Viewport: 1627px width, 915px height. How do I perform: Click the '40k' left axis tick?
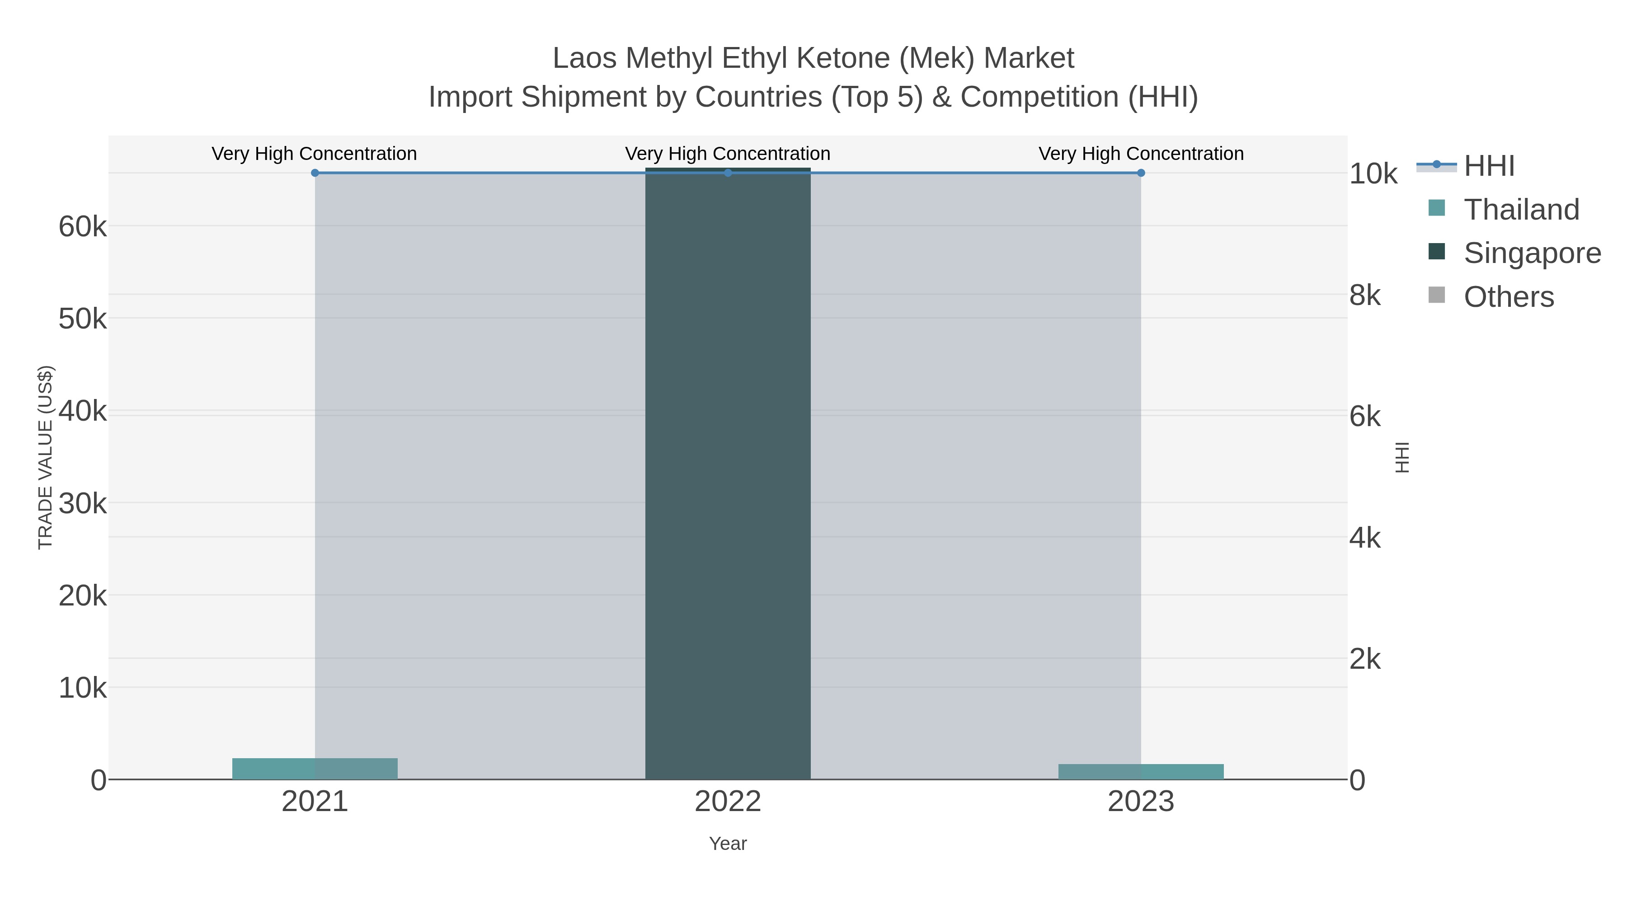83,411
